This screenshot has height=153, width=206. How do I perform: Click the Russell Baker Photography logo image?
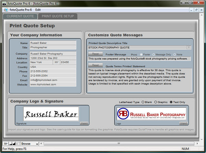coord(151,114)
